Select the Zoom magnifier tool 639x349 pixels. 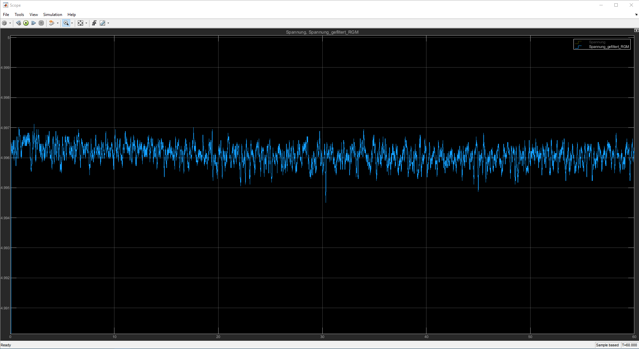[66, 23]
